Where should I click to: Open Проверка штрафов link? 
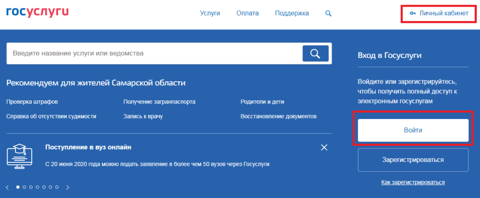[32, 102]
